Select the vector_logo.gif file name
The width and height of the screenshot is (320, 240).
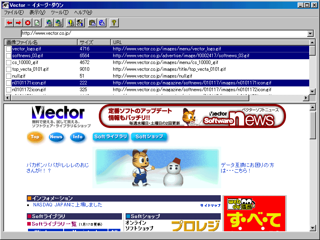tap(26, 49)
